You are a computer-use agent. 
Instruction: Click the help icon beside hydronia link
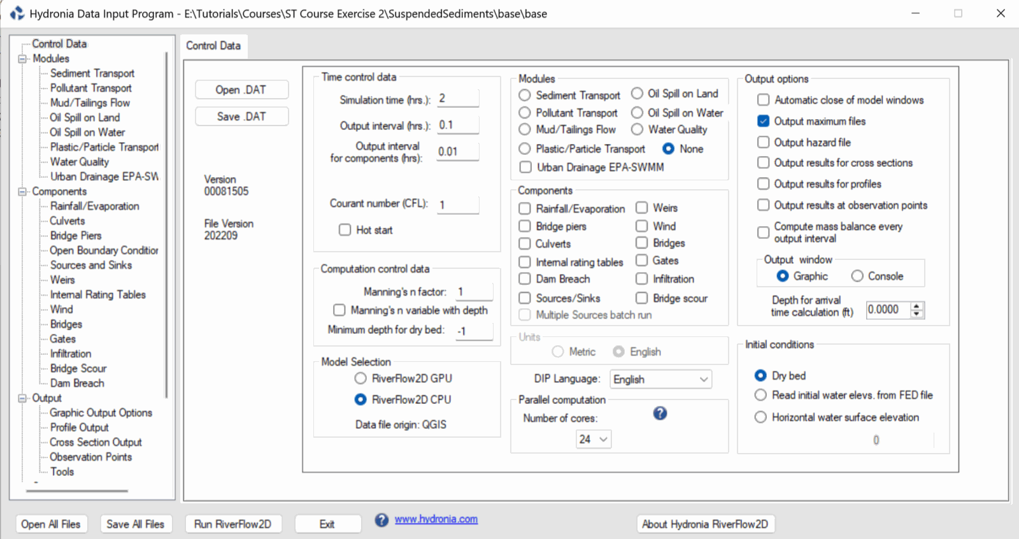click(381, 520)
